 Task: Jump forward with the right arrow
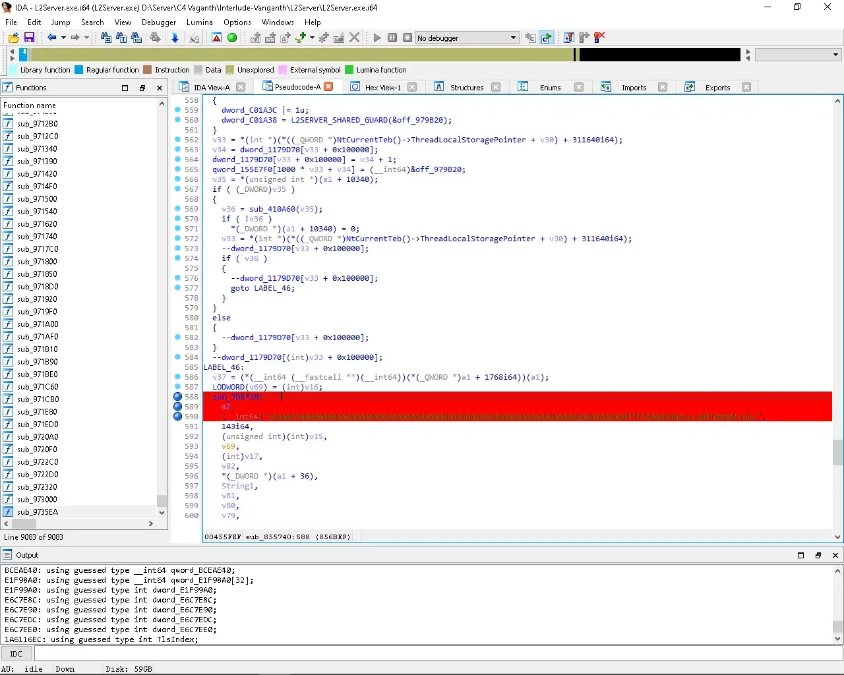point(75,38)
